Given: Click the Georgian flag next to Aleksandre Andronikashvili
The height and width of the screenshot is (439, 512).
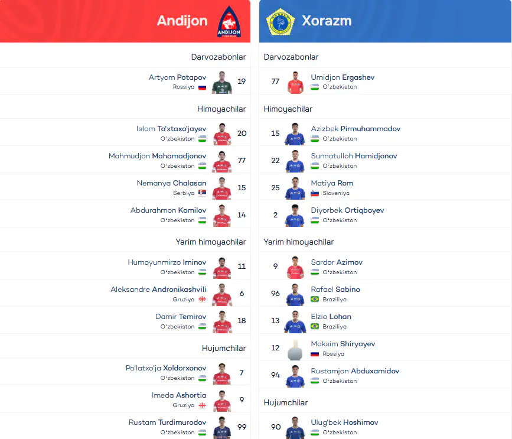Looking at the screenshot, I should pyautogui.click(x=202, y=299).
